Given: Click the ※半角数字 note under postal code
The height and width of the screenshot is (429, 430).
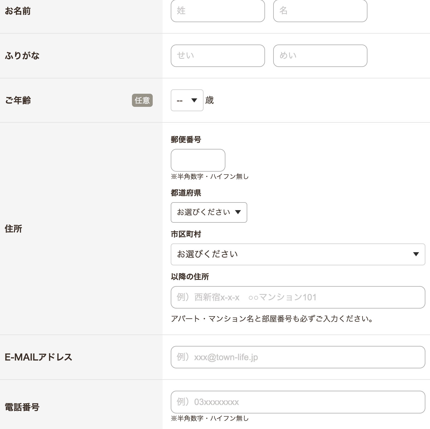Looking at the screenshot, I should (x=210, y=177).
